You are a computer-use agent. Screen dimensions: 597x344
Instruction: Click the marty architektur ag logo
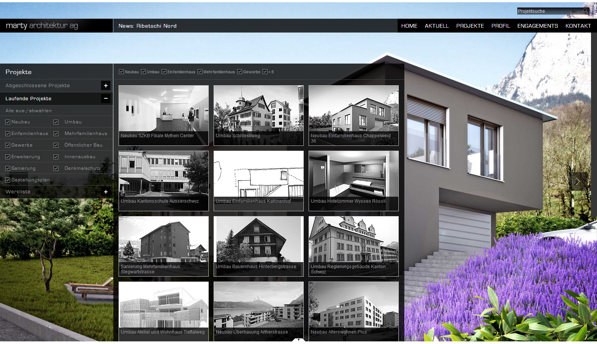coord(42,25)
